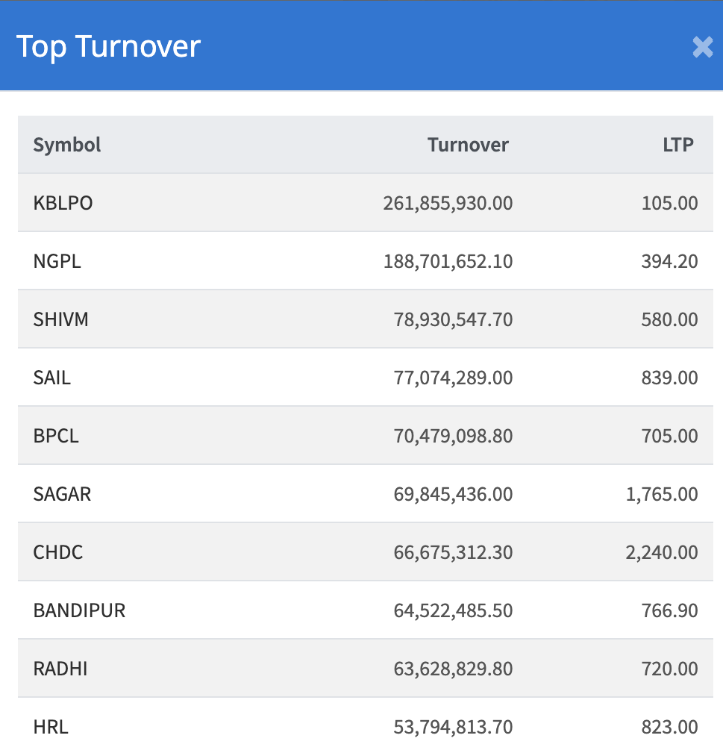Select the BPCL symbol
Screen dimensions: 723x750
coord(56,436)
